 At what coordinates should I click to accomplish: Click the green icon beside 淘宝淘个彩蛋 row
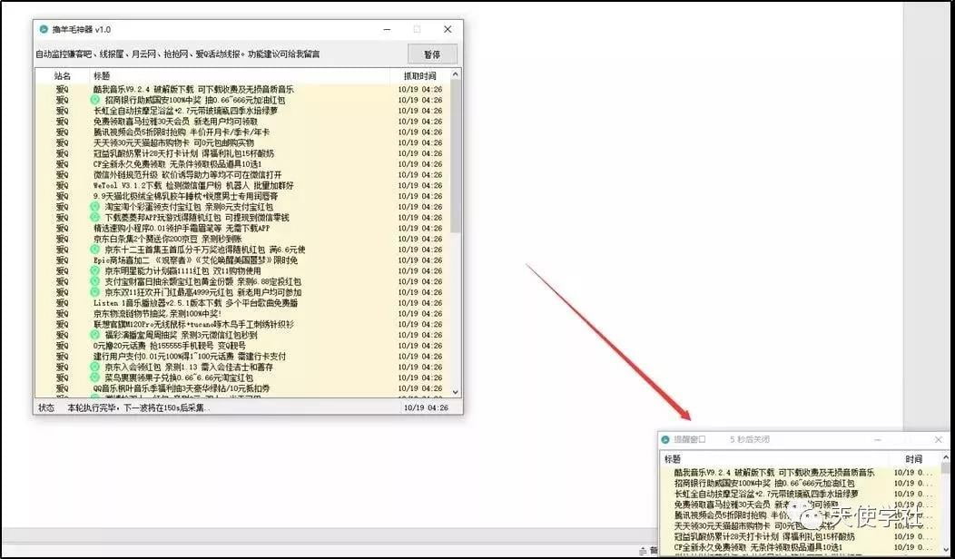click(x=95, y=207)
